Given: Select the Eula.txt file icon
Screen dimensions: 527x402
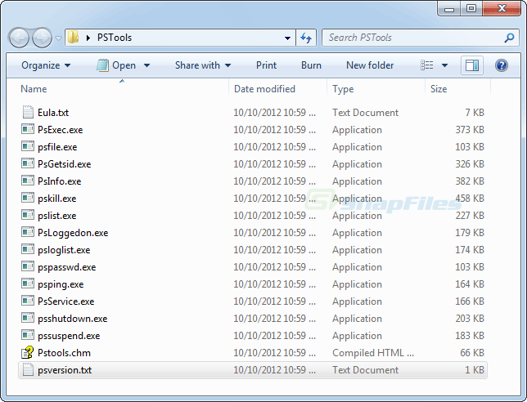Looking at the screenshot, I should [28, 112].
